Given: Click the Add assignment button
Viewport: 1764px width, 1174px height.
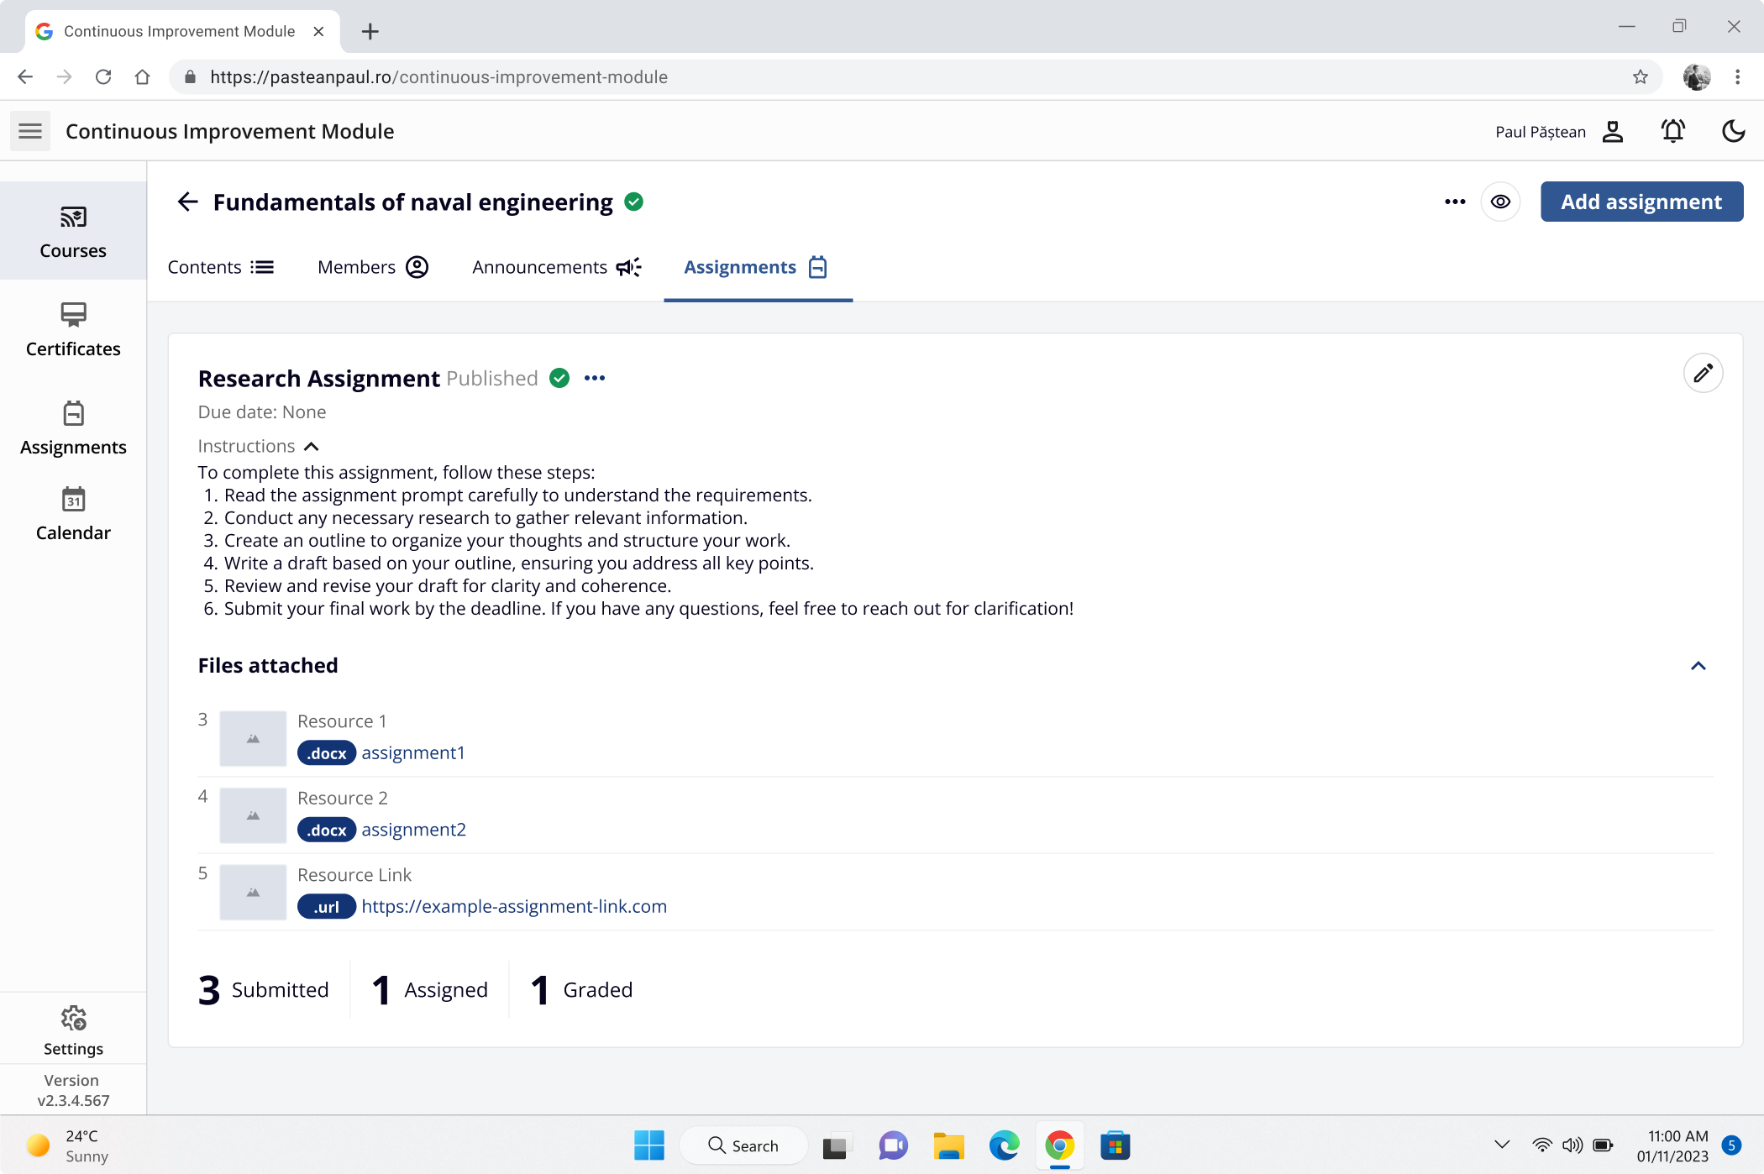Looking at the screenshot, I should [x=1641, y=202].
